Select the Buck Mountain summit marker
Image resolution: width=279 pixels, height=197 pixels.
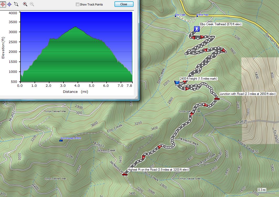[x=61, y=140]
